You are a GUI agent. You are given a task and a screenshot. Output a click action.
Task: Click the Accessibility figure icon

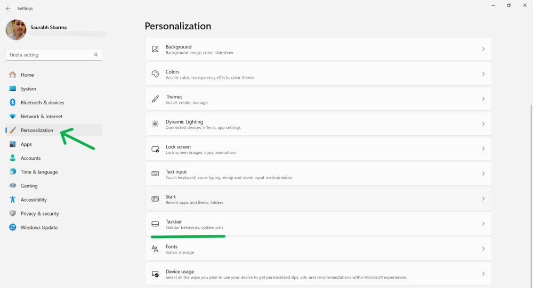(13, 200)
